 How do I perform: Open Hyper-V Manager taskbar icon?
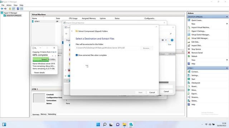[x=131, y=124]
